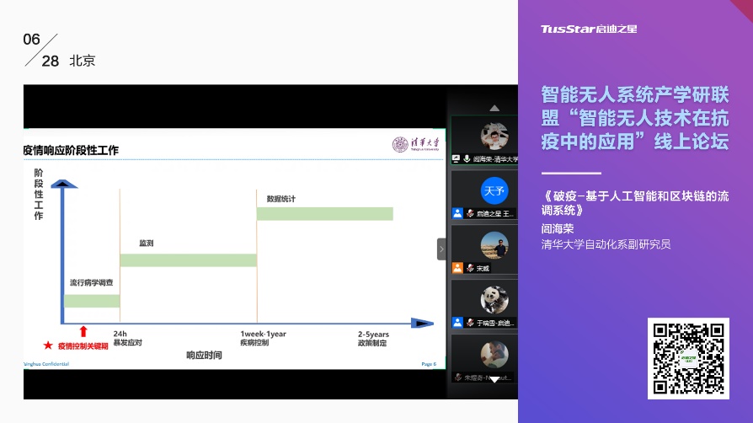
Task: Click 闾海荣's green microphone icon
Action: point(467,158)
